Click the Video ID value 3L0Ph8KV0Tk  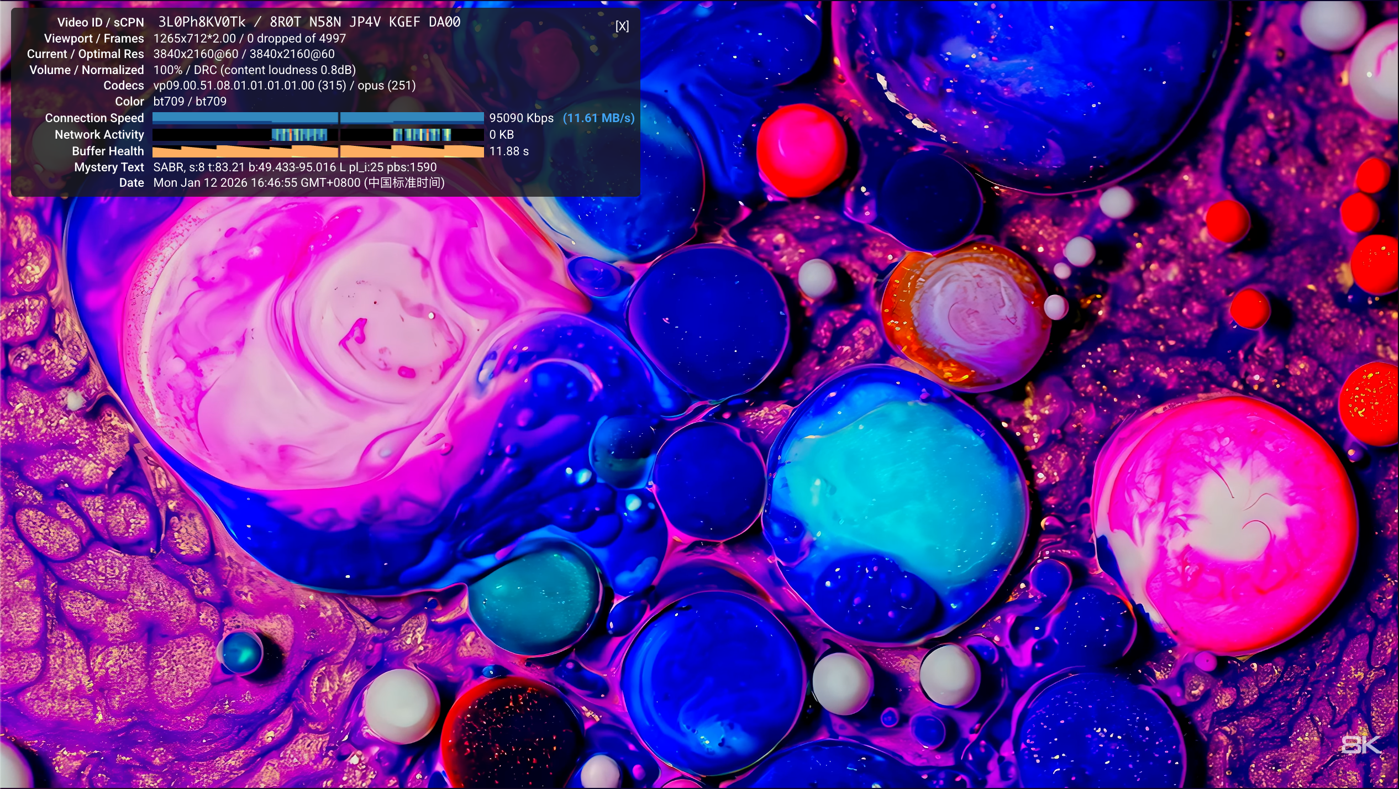click(x=202, y=22)
